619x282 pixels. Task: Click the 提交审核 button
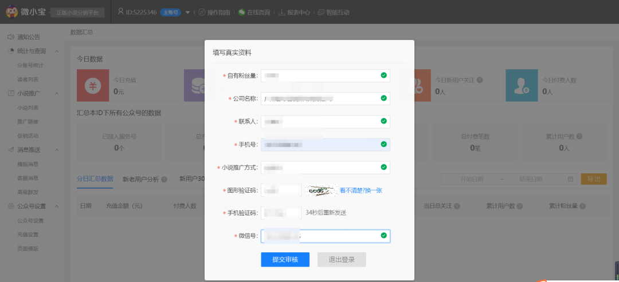point(285,260)
